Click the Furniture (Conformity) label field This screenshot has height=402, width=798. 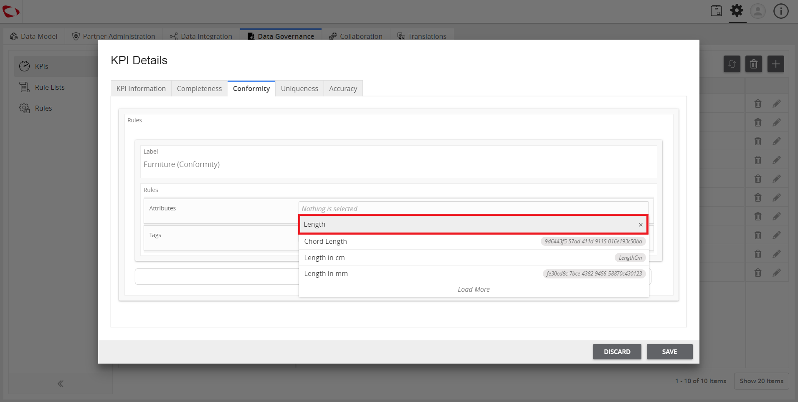pyautogui.click(x=399, y=164)
